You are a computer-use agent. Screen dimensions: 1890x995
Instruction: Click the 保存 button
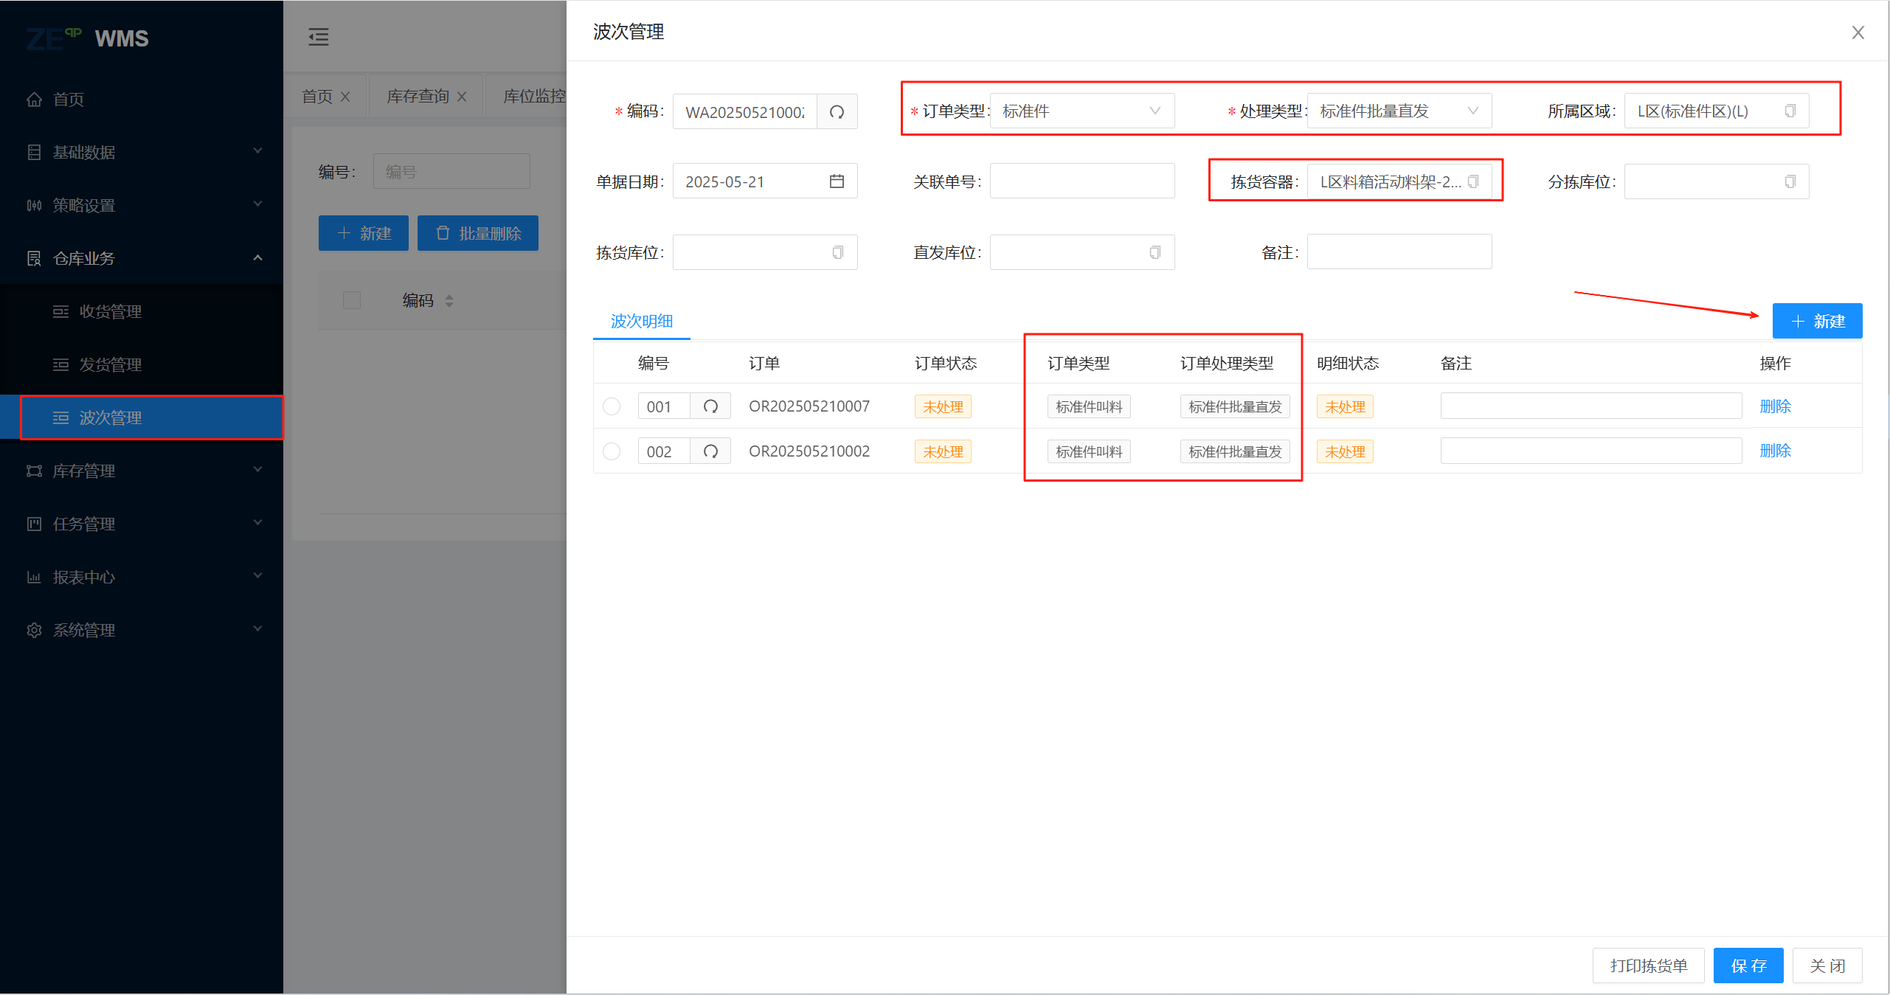coord(1748,965)
